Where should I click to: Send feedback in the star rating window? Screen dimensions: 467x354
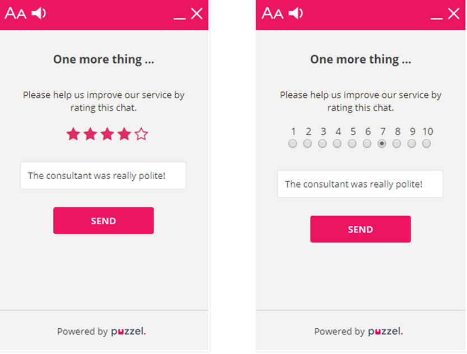pos(104,221)
